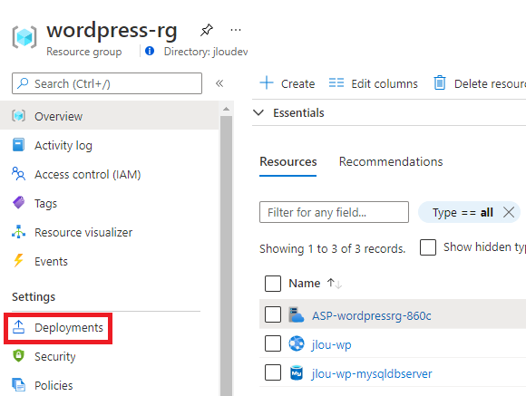Open the ellipsis more options menu

pyautogui.click(x=236, y=30)
